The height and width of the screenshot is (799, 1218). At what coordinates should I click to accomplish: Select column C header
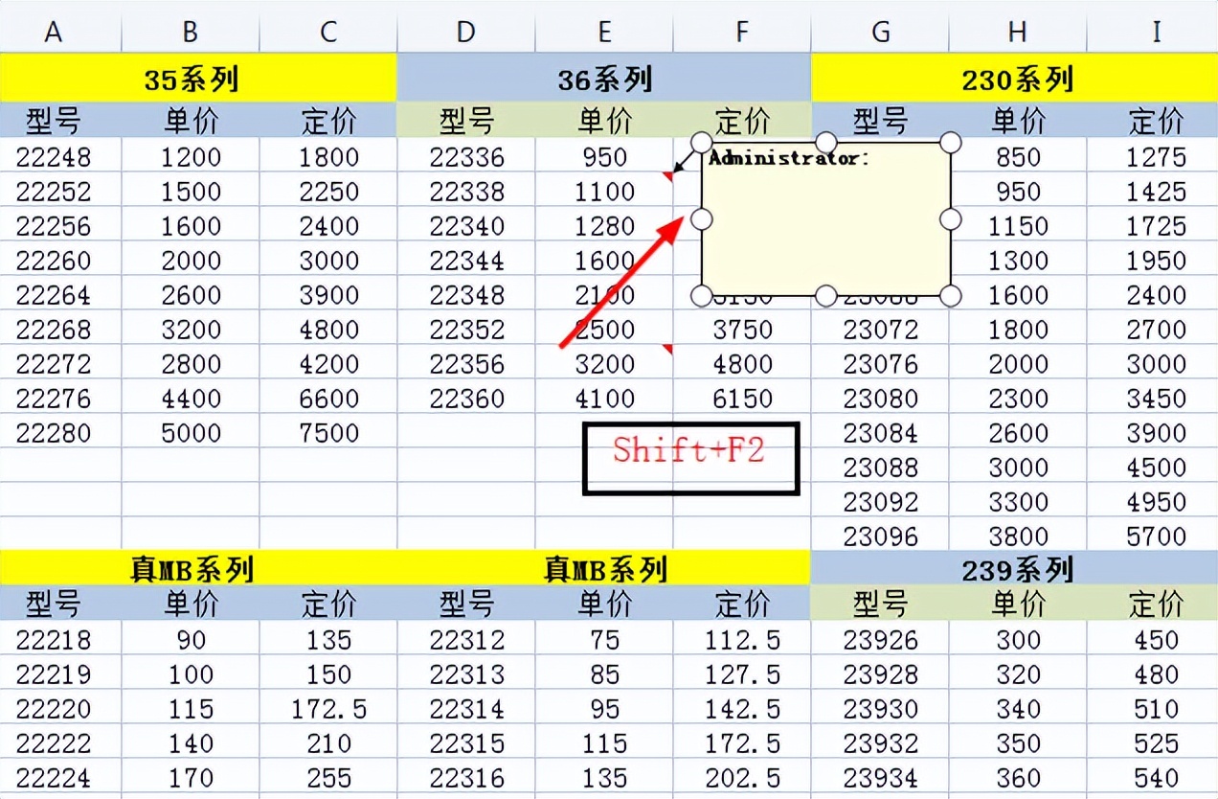tap(328, 33)
